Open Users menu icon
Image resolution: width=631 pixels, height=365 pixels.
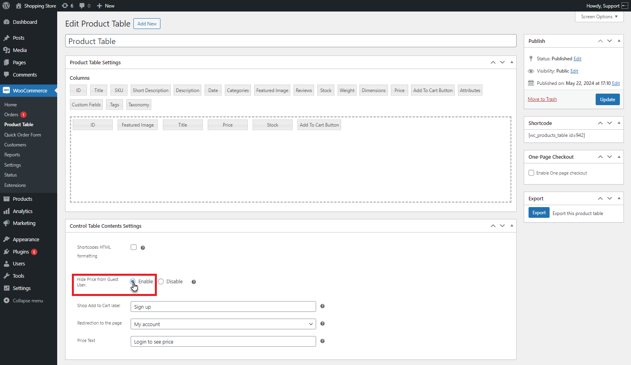(6, 264)
